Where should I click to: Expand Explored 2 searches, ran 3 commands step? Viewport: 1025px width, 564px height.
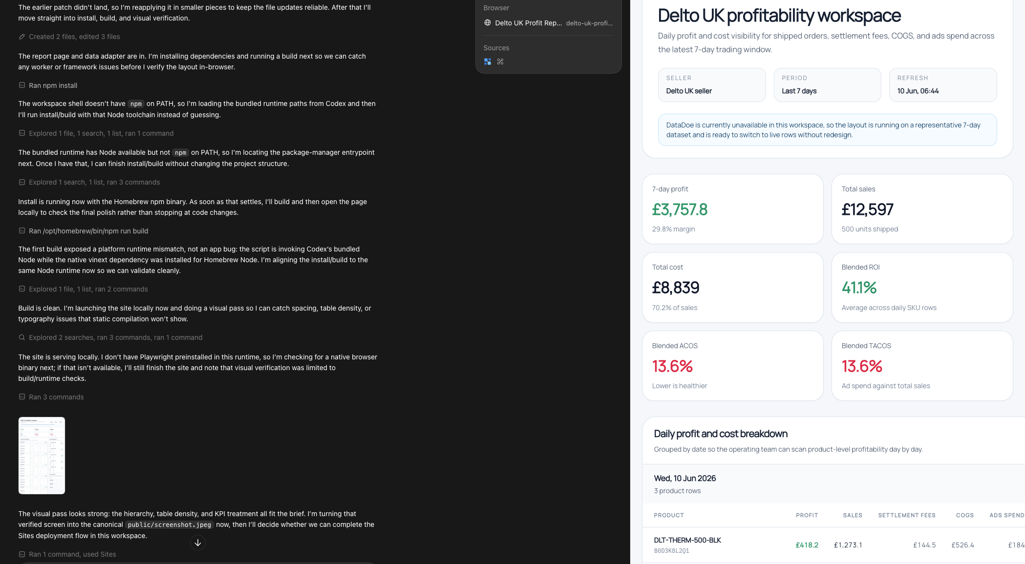click(115, 337)
